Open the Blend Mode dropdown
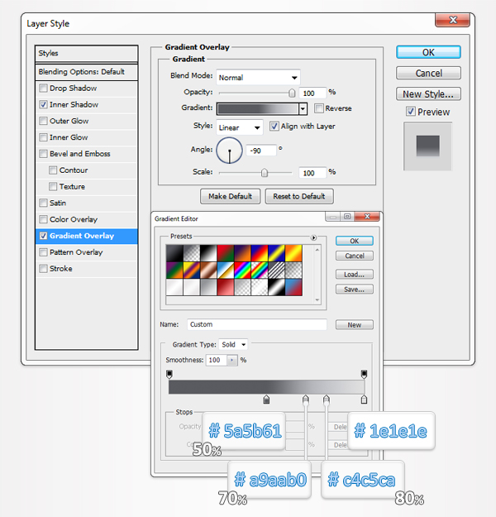496x517 pixels. coord(258,77)
